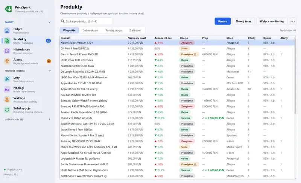The image size is (301, 183).
Task: Open the three-dot more options menu
Action: point(293,21)
